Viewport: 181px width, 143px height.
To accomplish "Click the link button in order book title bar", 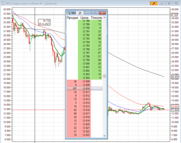I will click(x=80, y=13).
